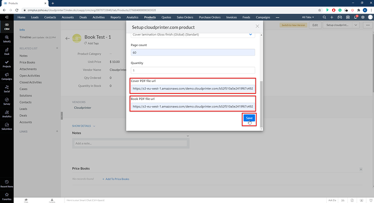The image size is (374, 203).
Task: Add a link with the LINKS plus icon
Action: tap(57, 131)
